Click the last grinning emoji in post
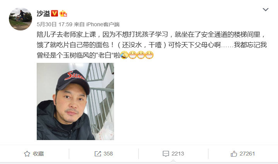The width and height of the screenshot is (278, 164). click(x=149, y=55)
